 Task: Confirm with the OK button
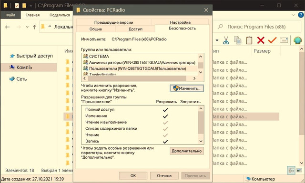tap(133, 175)
